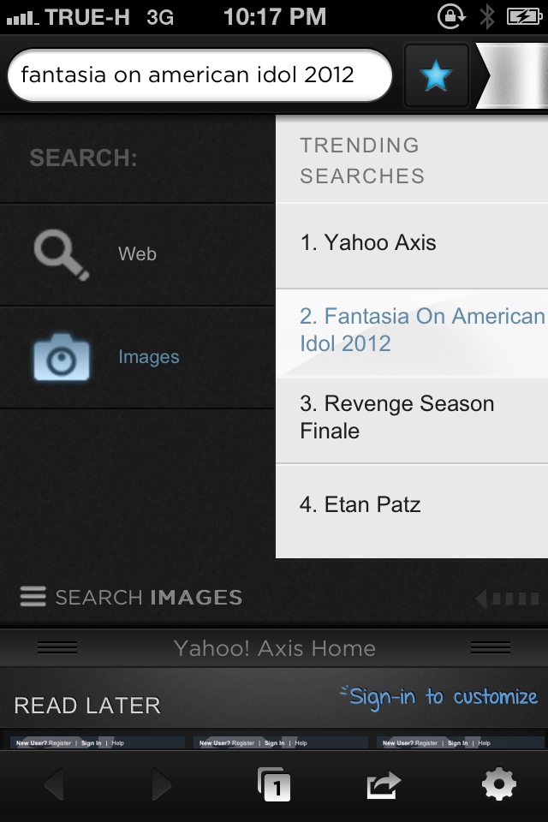Open the first Read Later page thumbnail

pos(98,743)
